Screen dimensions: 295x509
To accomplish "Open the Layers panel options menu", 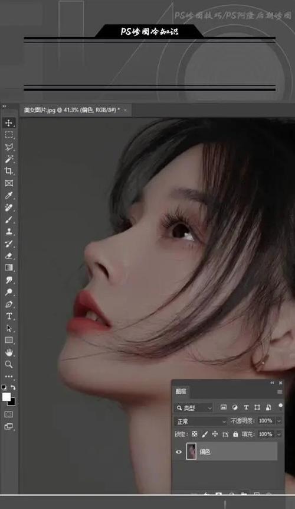I will 280,392.
